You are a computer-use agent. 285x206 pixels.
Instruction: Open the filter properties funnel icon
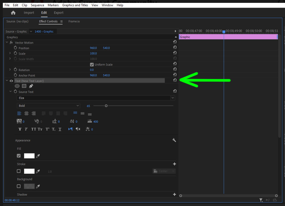click(261, 200)
